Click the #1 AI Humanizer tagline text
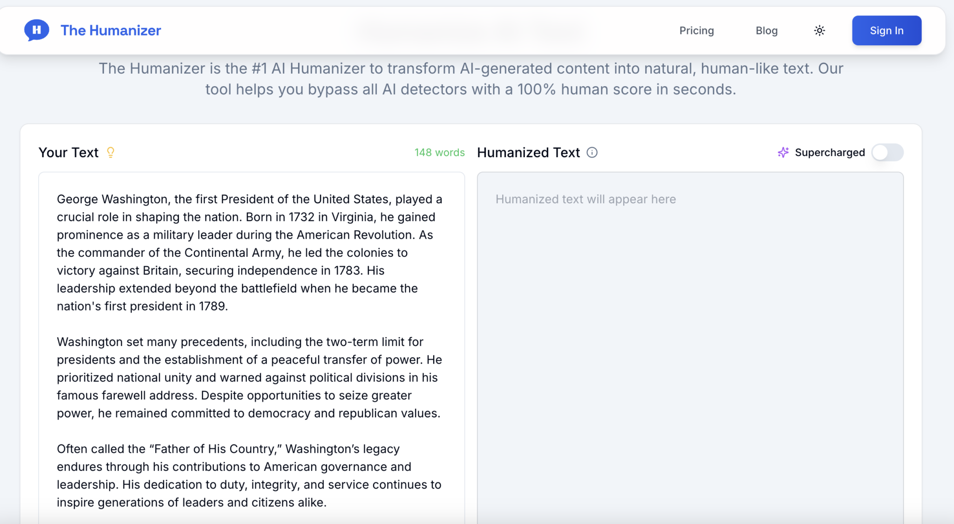The height and width of the screenshot is (524, 954). coord(470,79)
